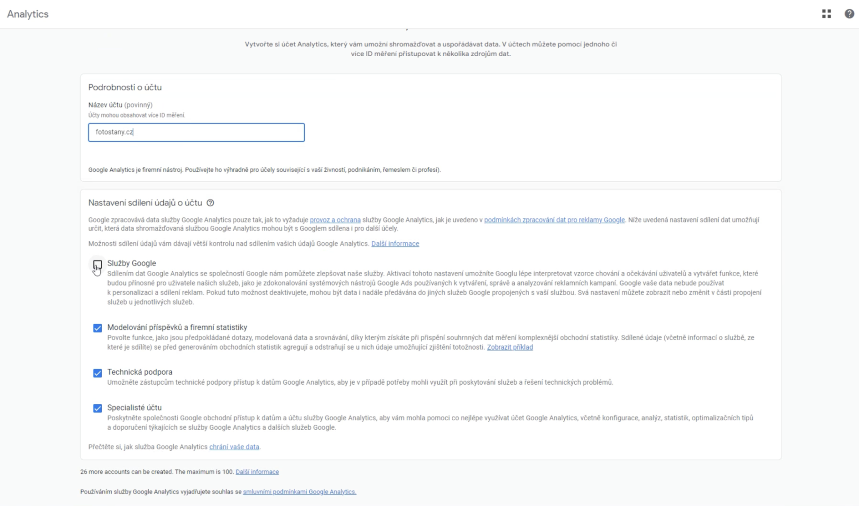This screenshot has height=506, width=859.
Task: Uncheck the Technická podpora checkbox
Action: (98, 373)
